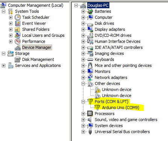The width and height of the screenshot is (168, 141).
Task: Click the Display adapters icon
Action: [90, 29]
